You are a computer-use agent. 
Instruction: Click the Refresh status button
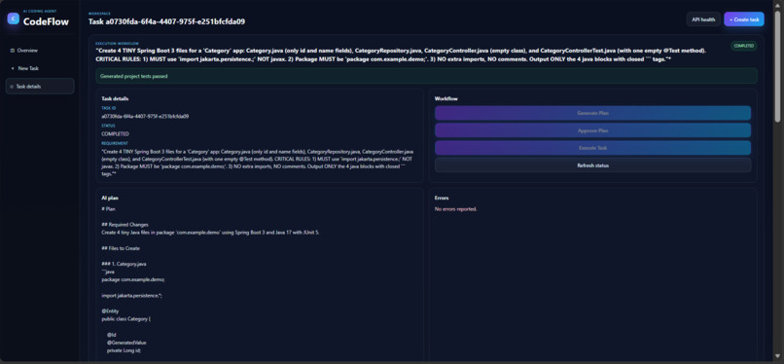coord(592,165)
